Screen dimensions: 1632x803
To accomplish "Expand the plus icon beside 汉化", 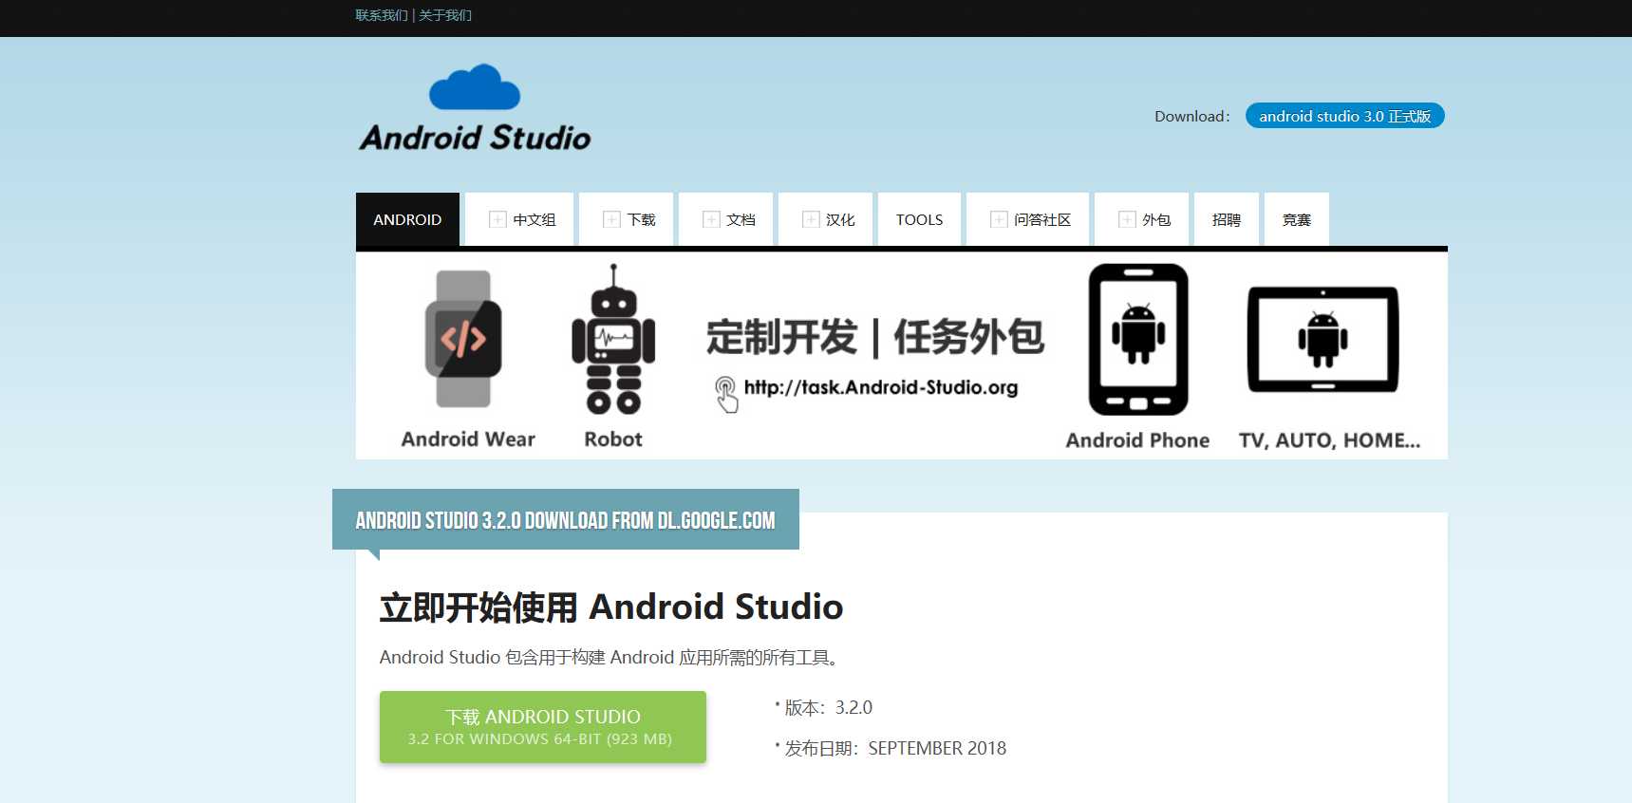I will (x=811, y=219).
